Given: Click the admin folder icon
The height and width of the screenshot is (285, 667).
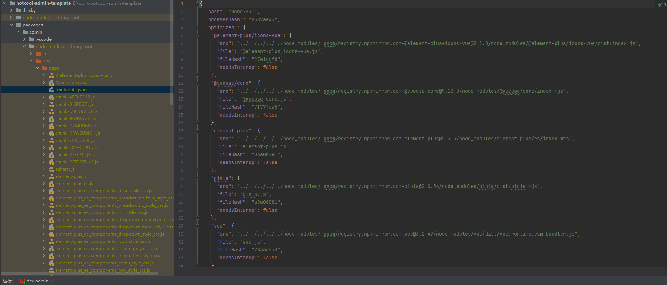Looking at the screenshot, I should point(25,32).
